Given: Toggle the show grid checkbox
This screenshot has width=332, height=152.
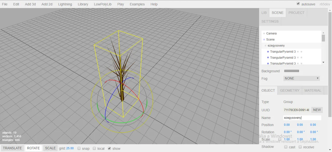Looking at the screenshot, I should point(109,148).
